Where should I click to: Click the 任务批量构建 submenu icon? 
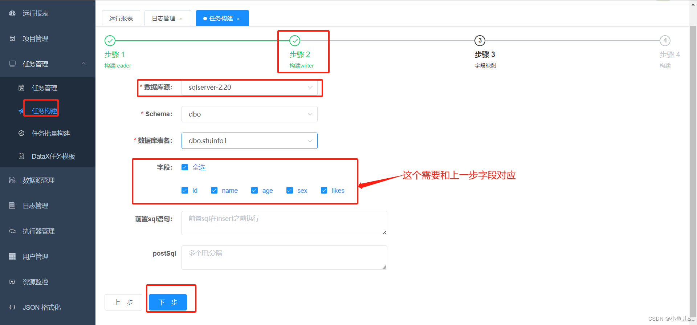[x=21, y=133]
